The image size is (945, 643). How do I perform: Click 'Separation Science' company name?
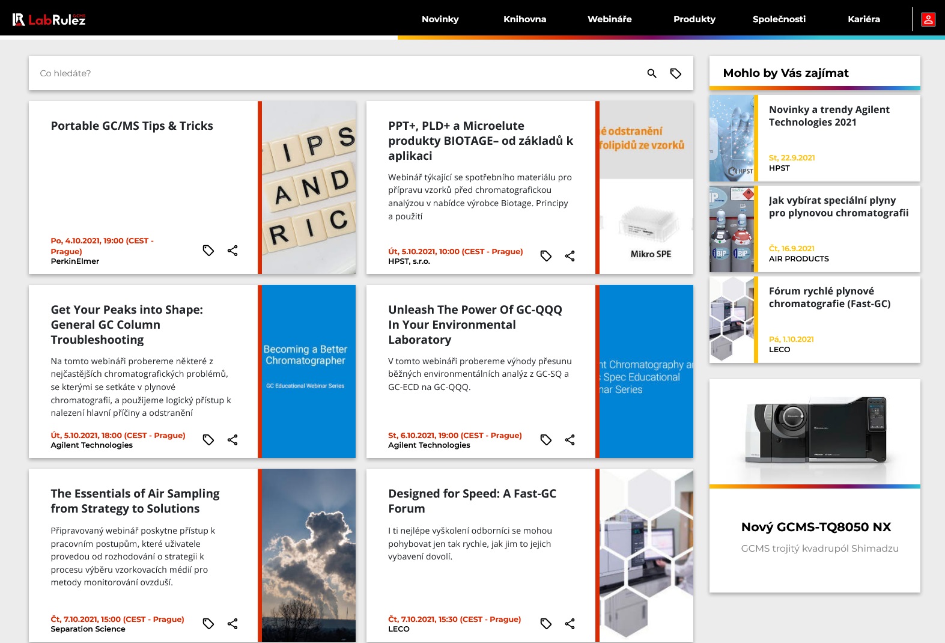pos(88,629)
